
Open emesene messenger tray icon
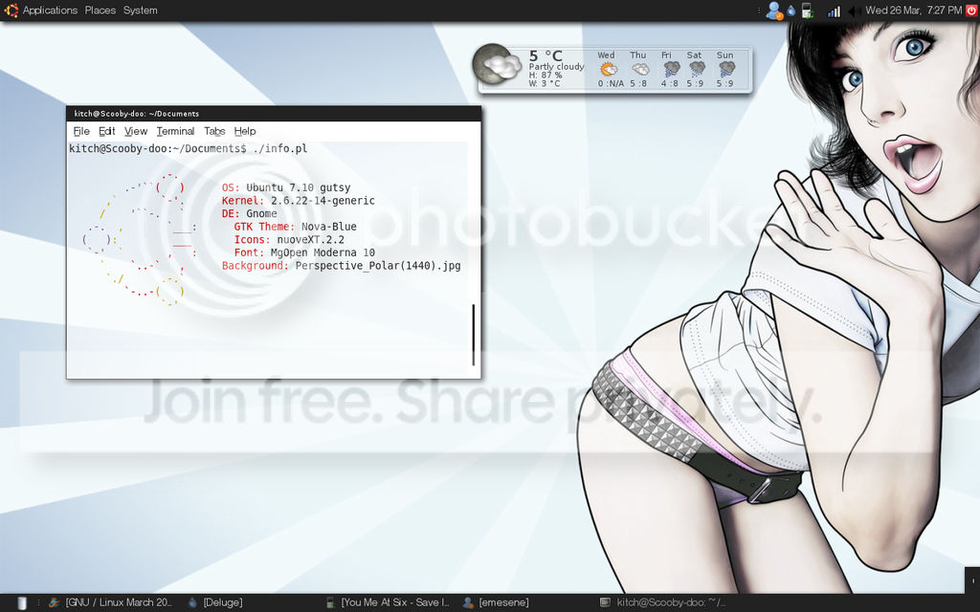point(774,11)
